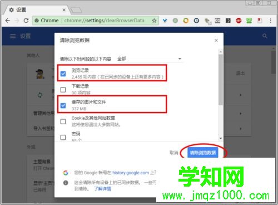278x205 pixels.
Task: Click the orange ring extension icon
Action: tap(186, 21)
